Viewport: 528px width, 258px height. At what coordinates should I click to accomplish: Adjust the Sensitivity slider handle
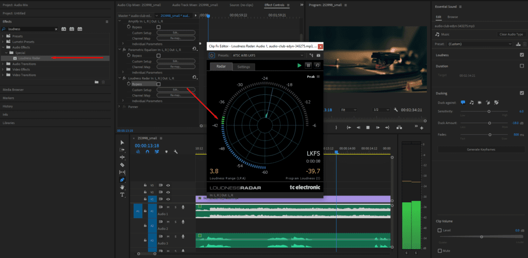click(489, 111)
